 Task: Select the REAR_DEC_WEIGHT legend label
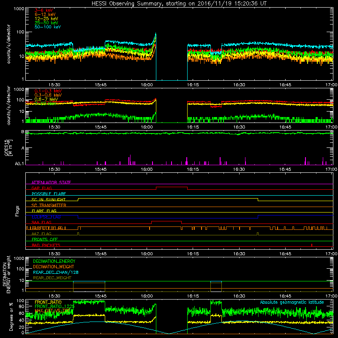pyautogui.click(x=52, y=278)
